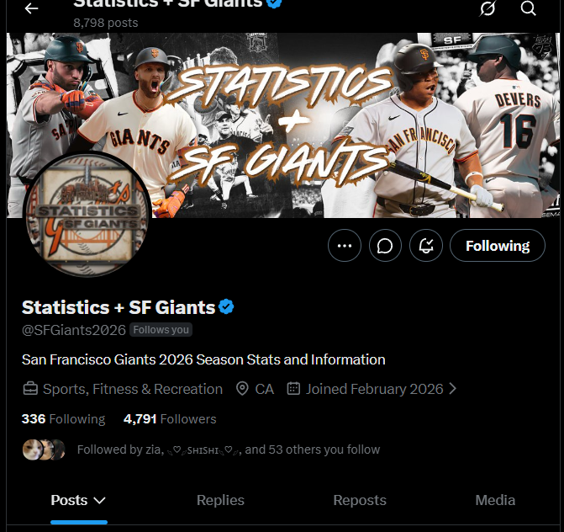The image size is (564, 532).
Task: Click the verified badge in top header
Action: point(274,3)
